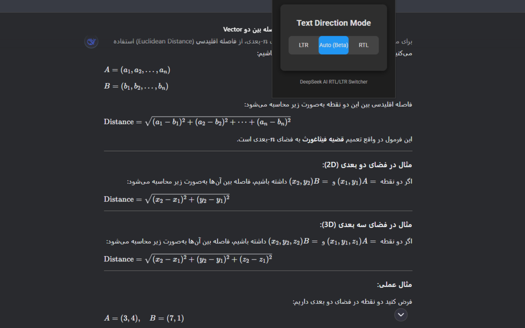Image resolution: width=525 pixels, height=328 pixels.
Task: Select the Auto (Beta) direction mode
Action: pyautogui.click(x=333, y=45)
